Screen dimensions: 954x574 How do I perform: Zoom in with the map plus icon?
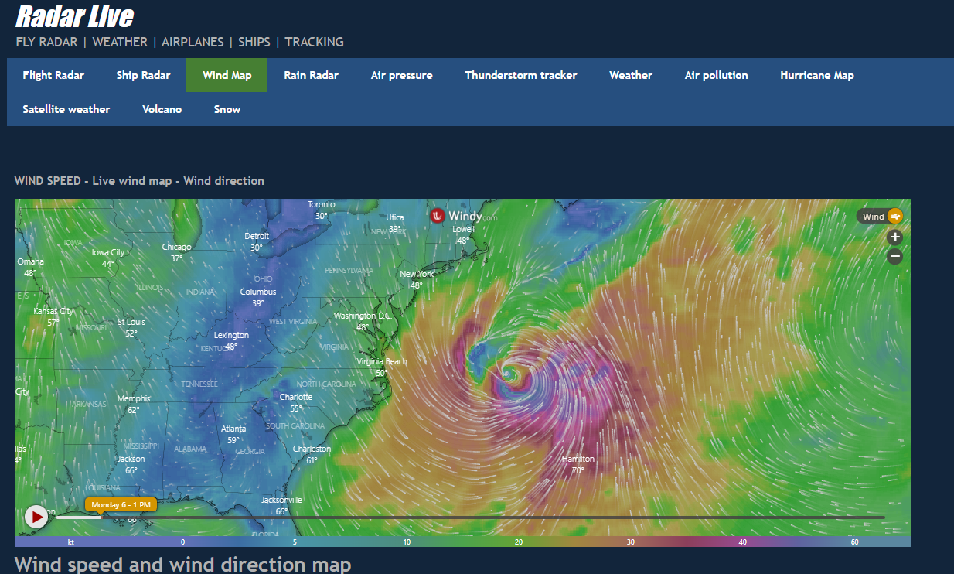point(894,237)
